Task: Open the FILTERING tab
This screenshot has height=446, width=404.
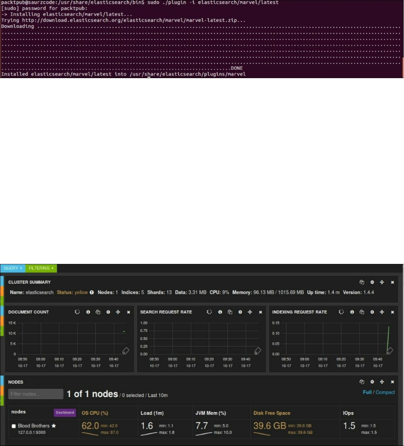Action: coord(41,268)
